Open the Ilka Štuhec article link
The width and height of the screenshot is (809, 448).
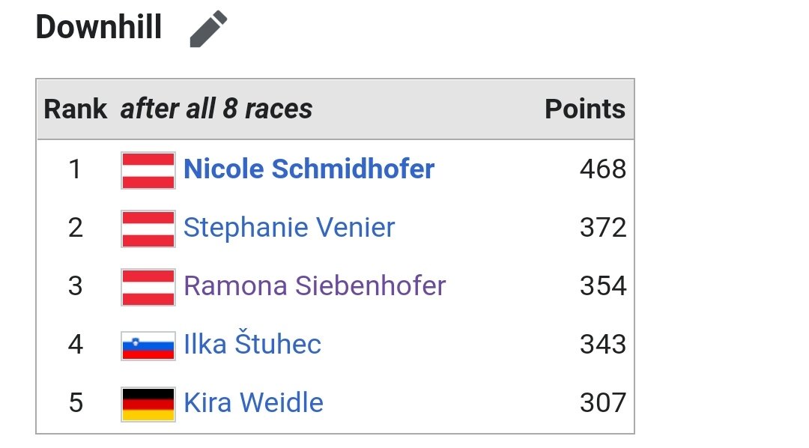252,342
